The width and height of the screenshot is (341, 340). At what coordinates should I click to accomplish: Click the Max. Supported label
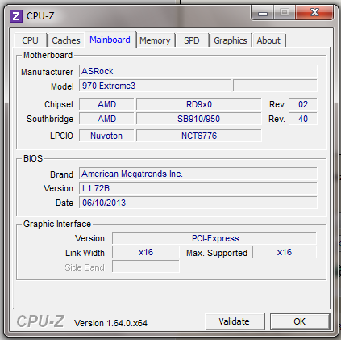click(x=217, y=253)
